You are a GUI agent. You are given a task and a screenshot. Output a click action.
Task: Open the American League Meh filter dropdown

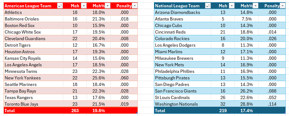click(84, 6)
